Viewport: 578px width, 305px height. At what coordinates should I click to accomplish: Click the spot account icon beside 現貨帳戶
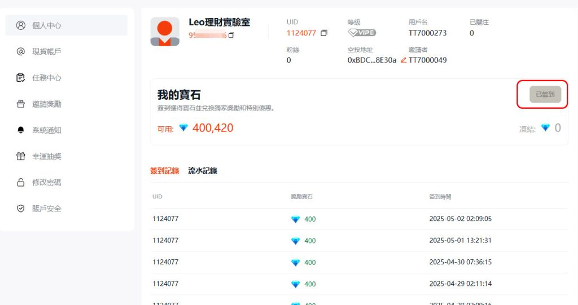tap(21, 51)
